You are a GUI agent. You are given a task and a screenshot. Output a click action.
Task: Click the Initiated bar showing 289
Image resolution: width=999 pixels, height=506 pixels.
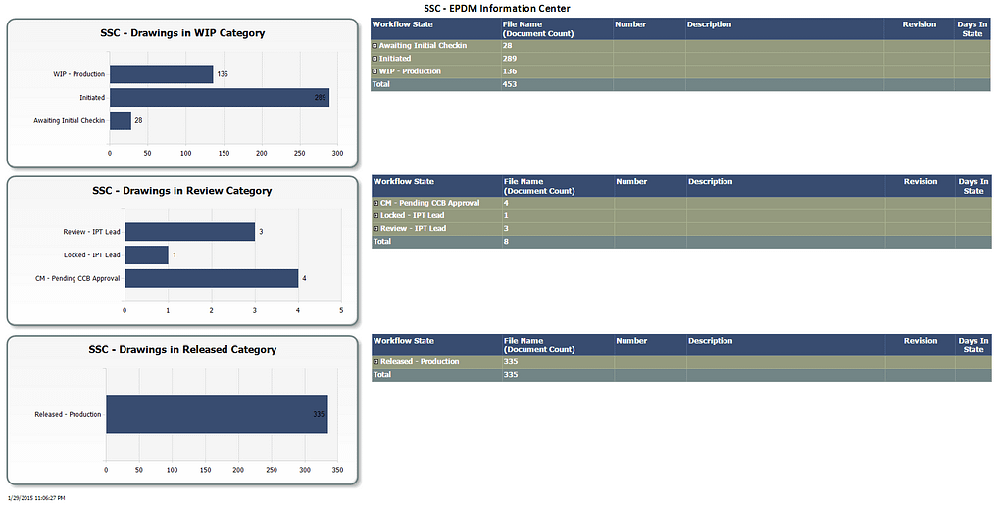[x=220, y=97]
